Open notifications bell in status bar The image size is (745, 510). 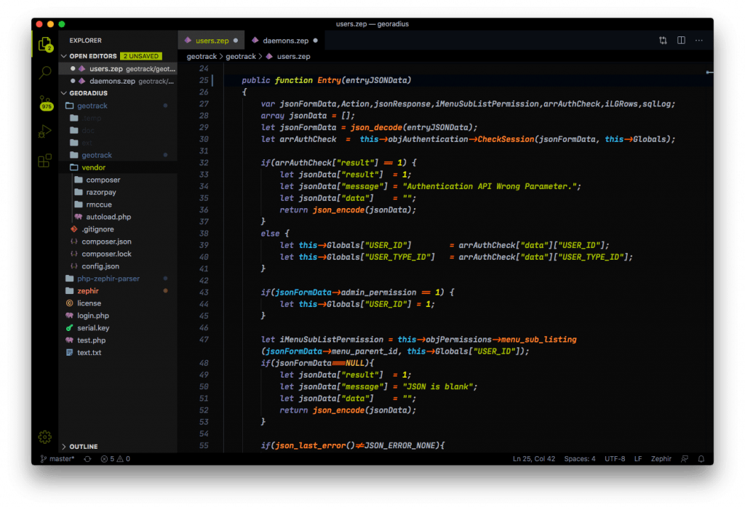[x=701, y=458]
